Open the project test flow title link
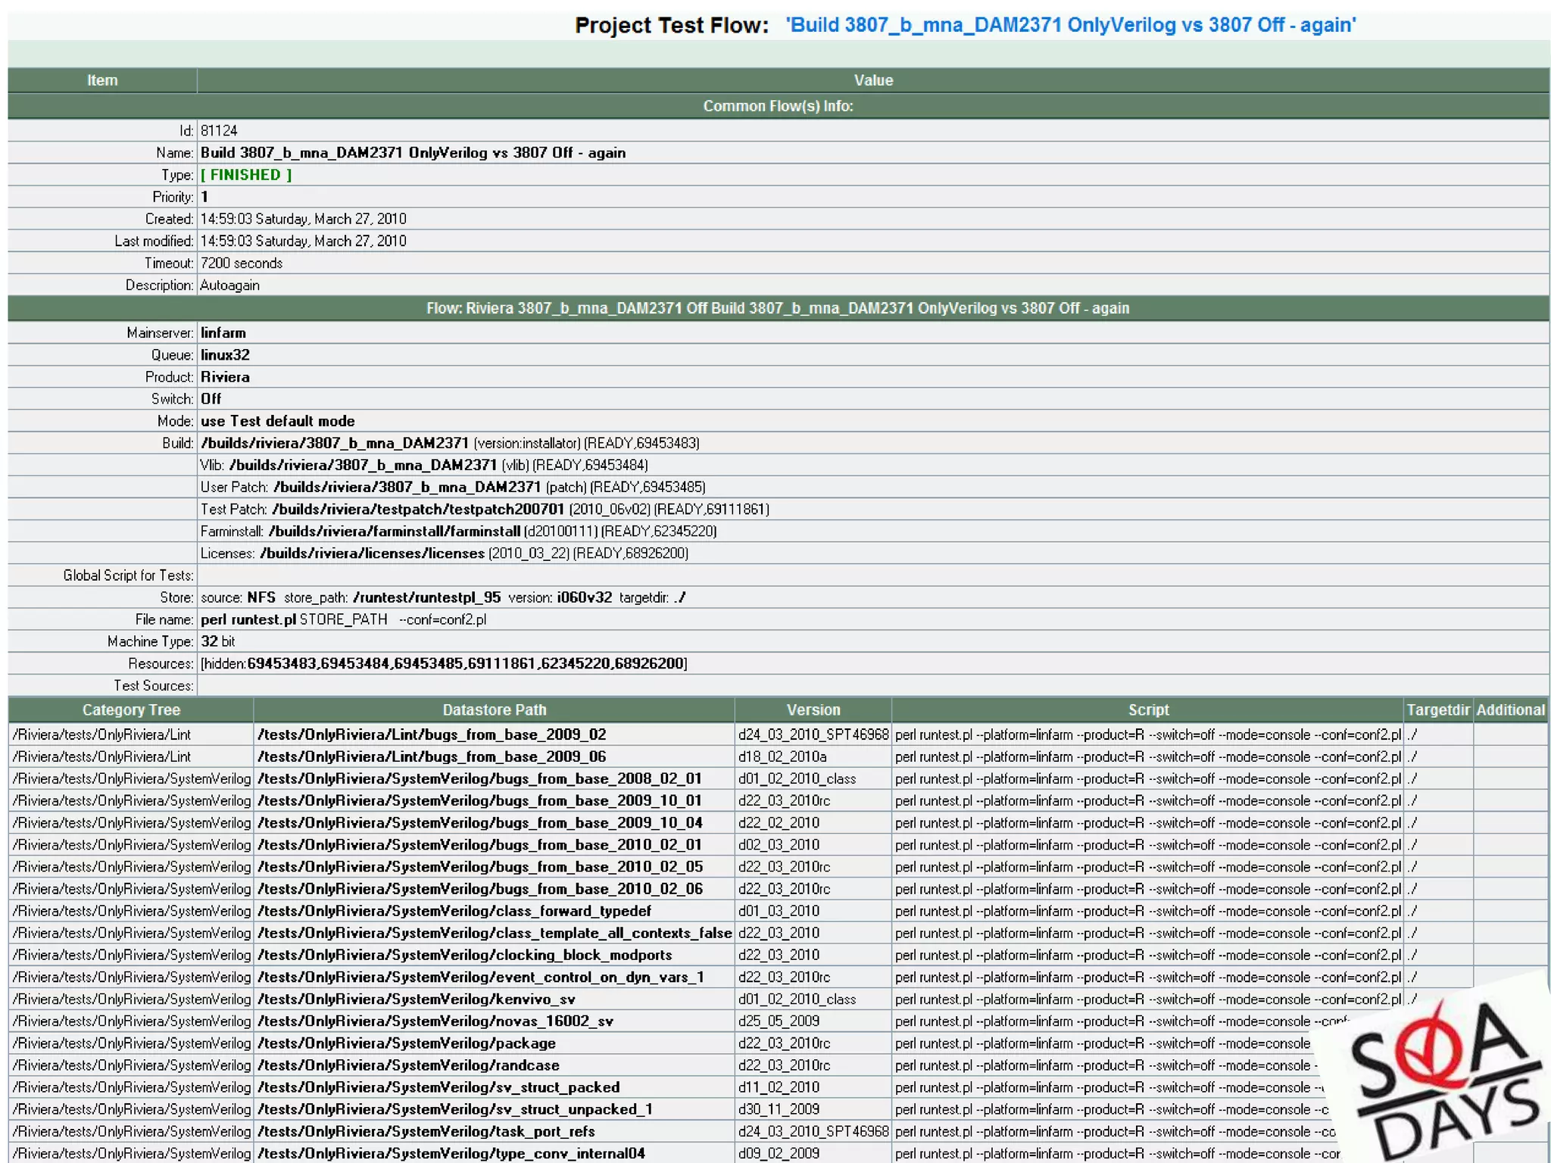This screenshot has width=1551, height=1163. 1070,25
